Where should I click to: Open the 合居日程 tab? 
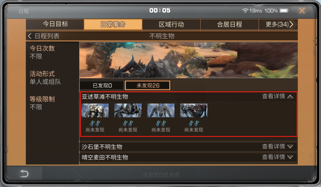(x=229, y=24)
